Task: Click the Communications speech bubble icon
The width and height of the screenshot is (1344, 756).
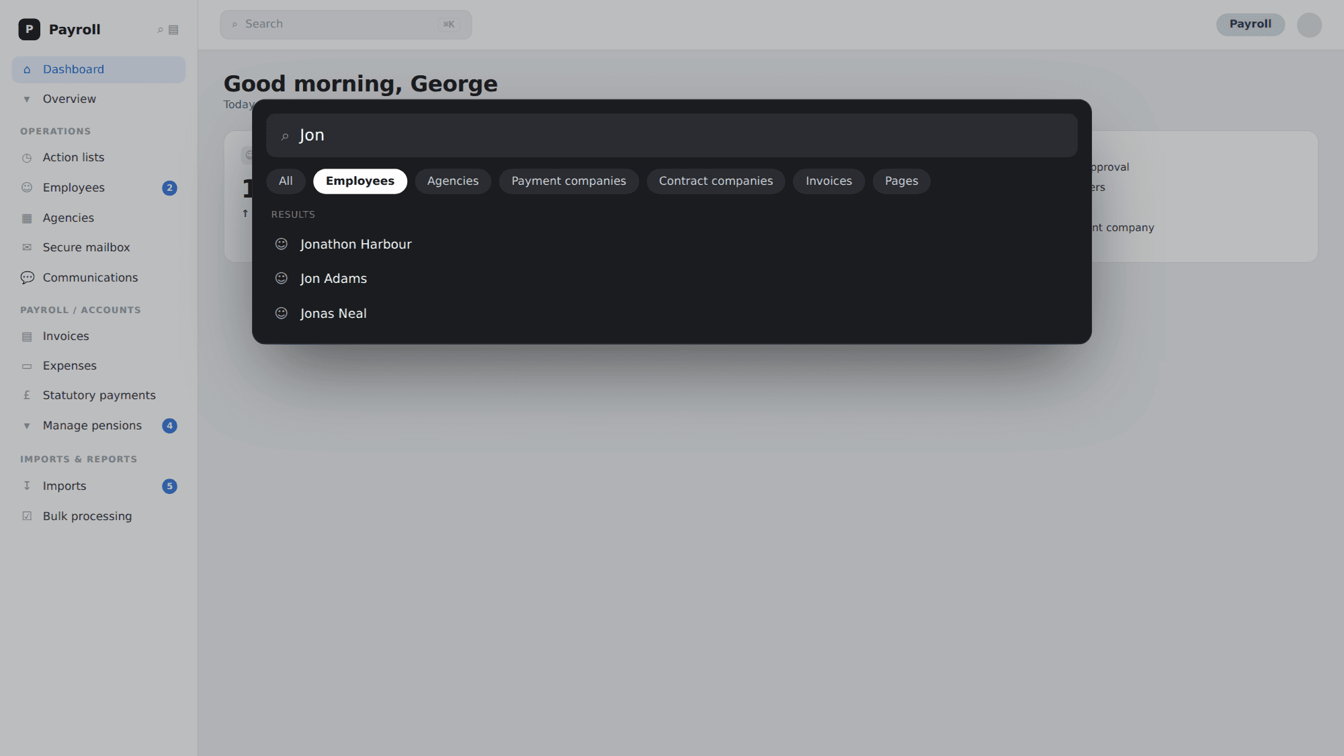Action: [x=27, y=278]
